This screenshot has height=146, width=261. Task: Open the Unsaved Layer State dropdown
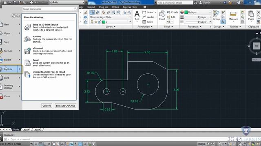pyautogui.click(x=111, y=17)
